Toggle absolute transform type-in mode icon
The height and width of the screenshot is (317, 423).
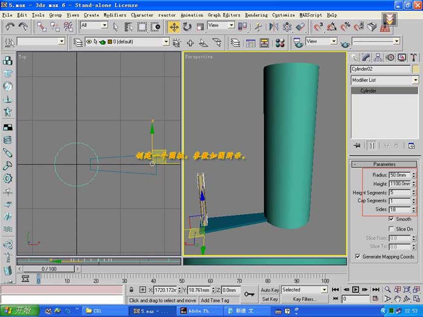click(143, 290)
